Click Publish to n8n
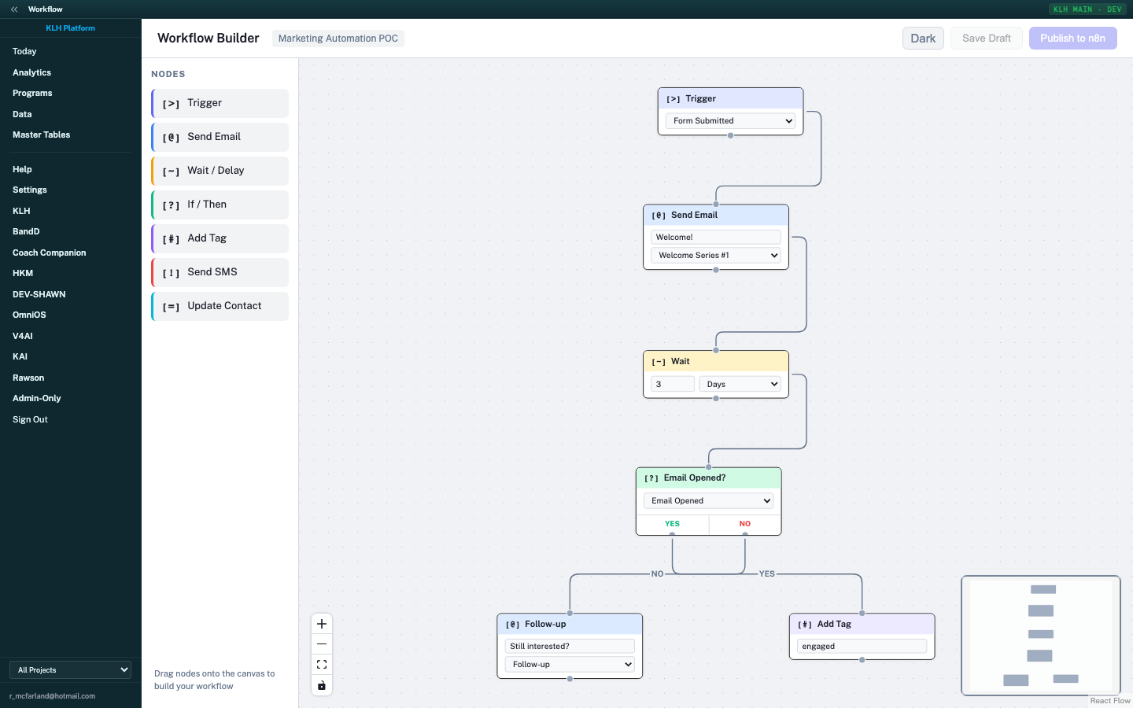 1072,39
